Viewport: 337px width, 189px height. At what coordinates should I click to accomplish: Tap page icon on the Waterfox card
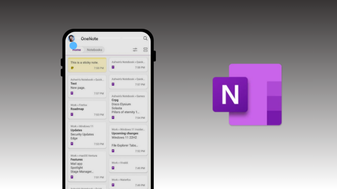coord(113,185)
